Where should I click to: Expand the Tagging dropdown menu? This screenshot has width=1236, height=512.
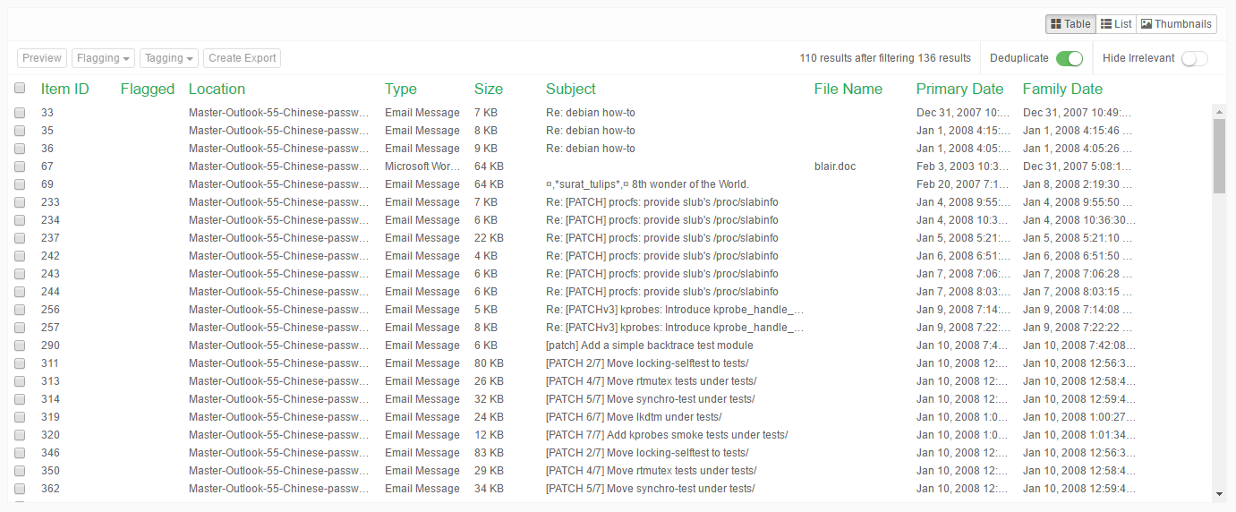click(x=169, y=58)
